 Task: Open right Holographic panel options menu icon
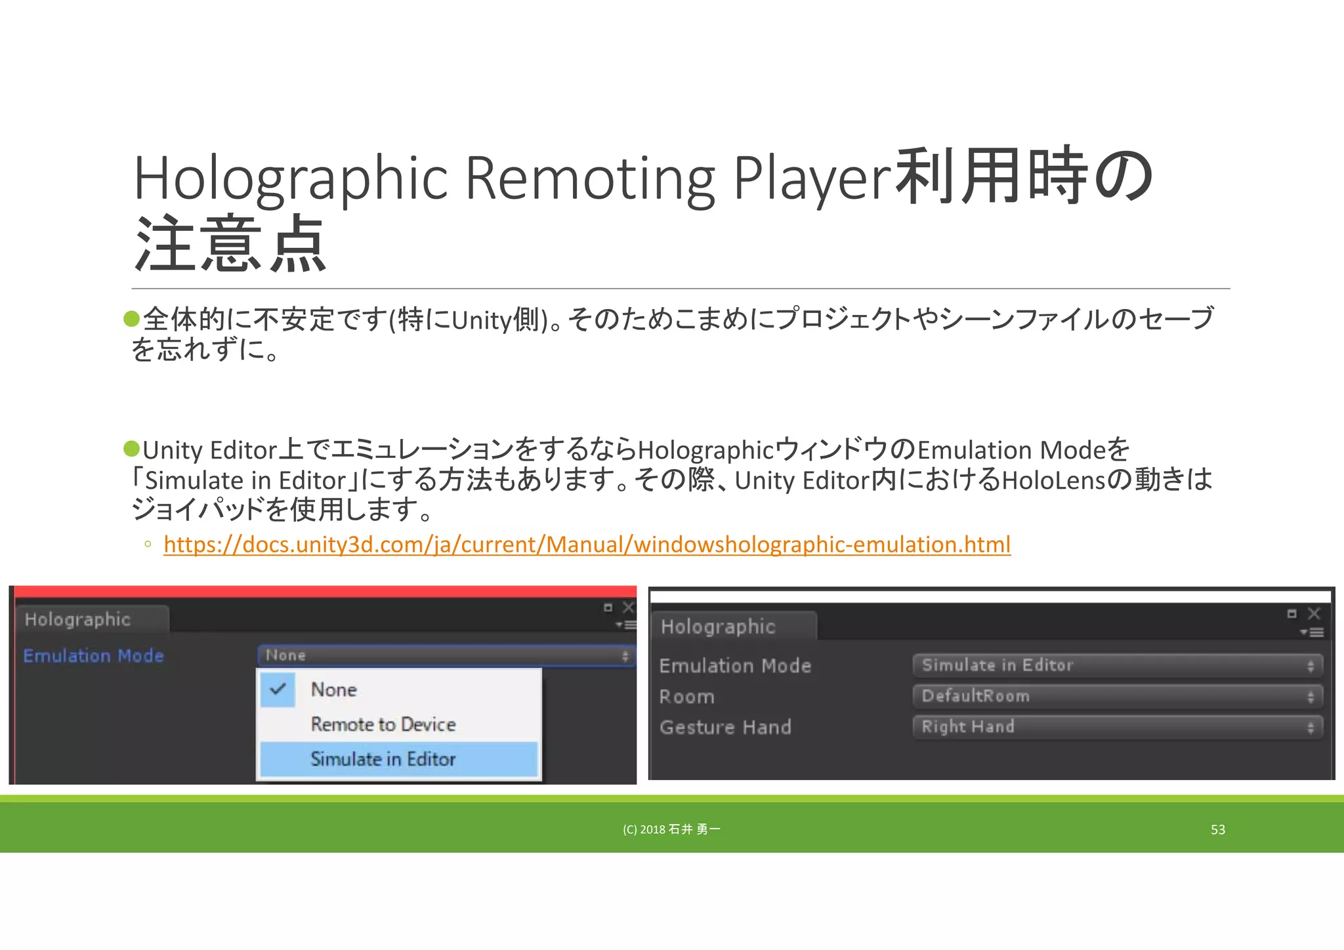1311,632
